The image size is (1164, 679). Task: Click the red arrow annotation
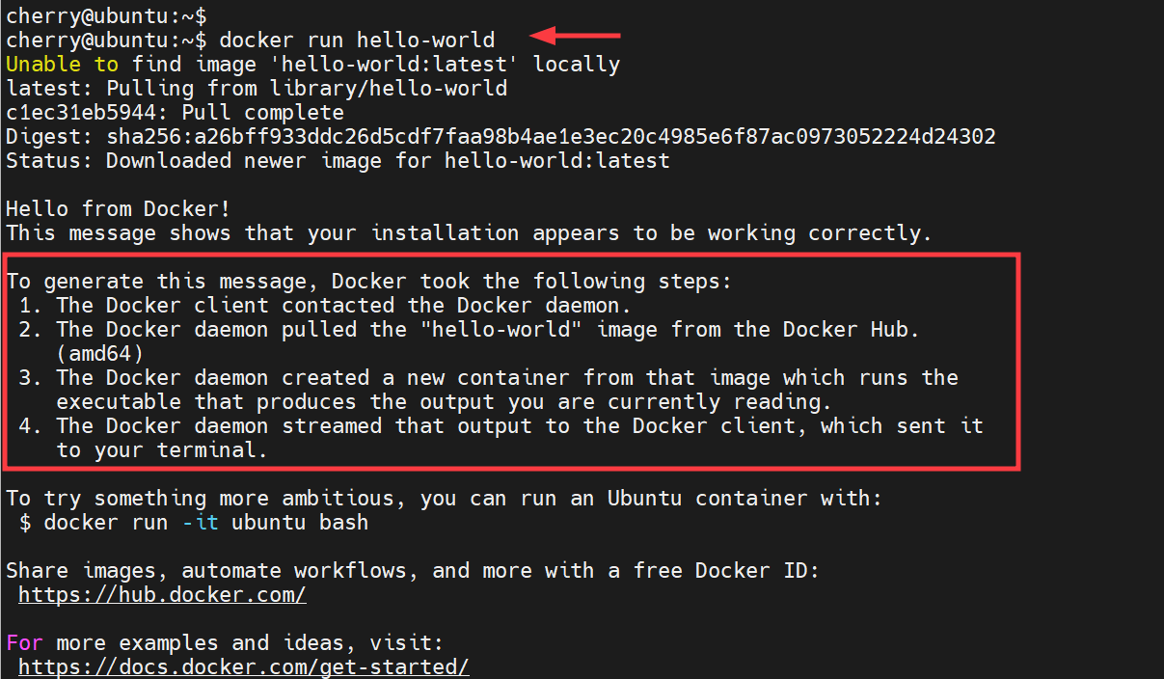[575, 37]
